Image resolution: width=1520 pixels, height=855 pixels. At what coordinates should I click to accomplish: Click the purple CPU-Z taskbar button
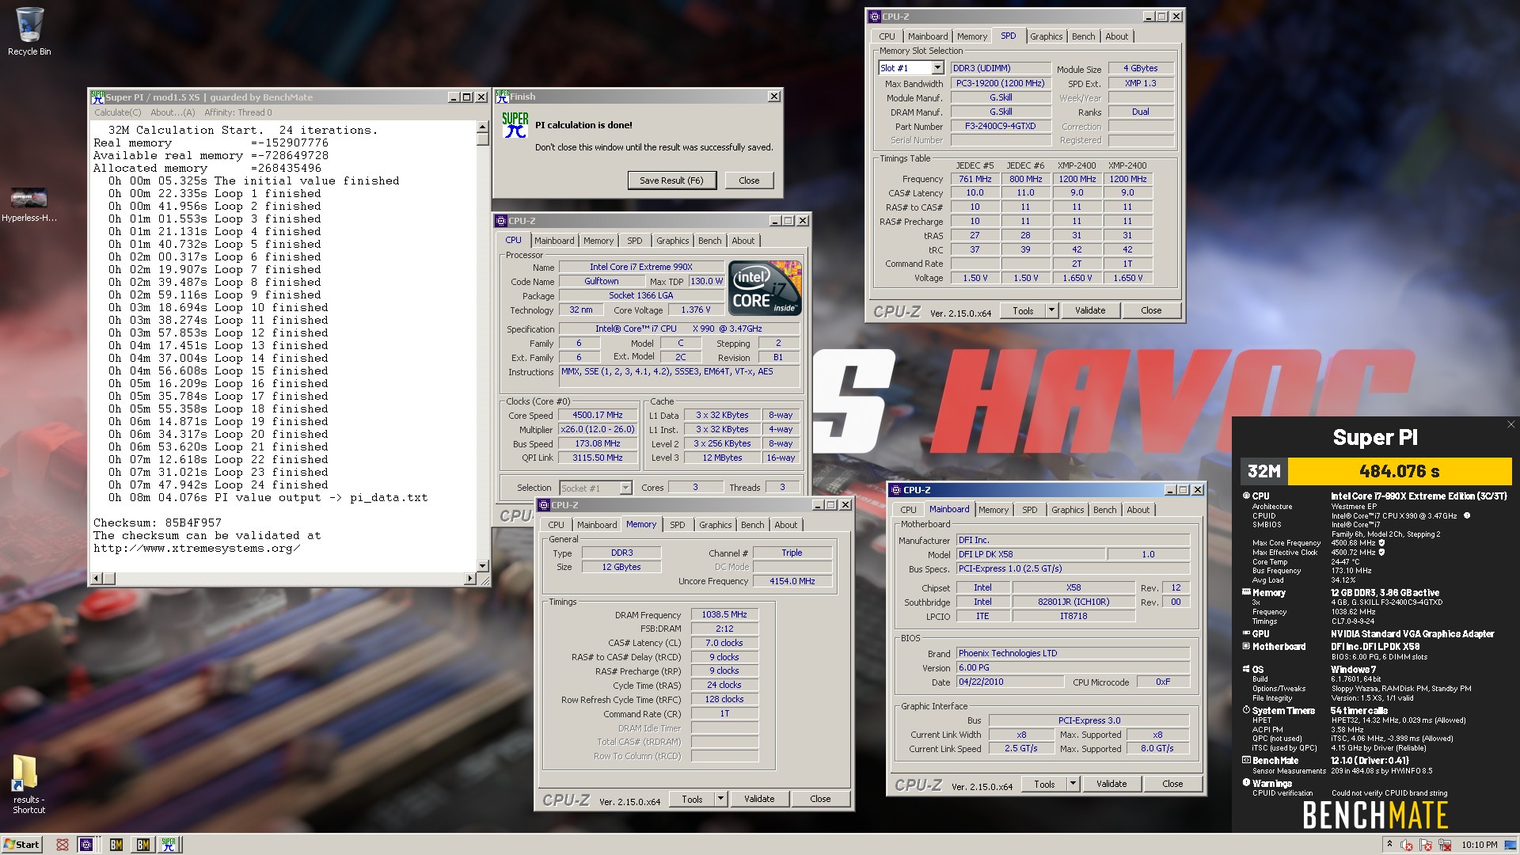click(x=86, y=845)
